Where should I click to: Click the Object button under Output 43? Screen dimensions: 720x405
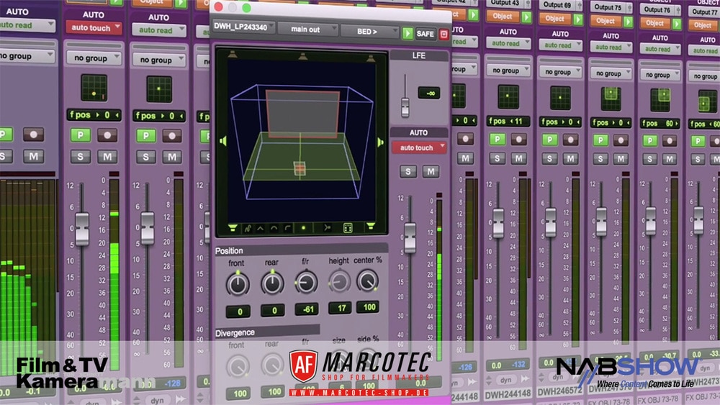point(503,17)
